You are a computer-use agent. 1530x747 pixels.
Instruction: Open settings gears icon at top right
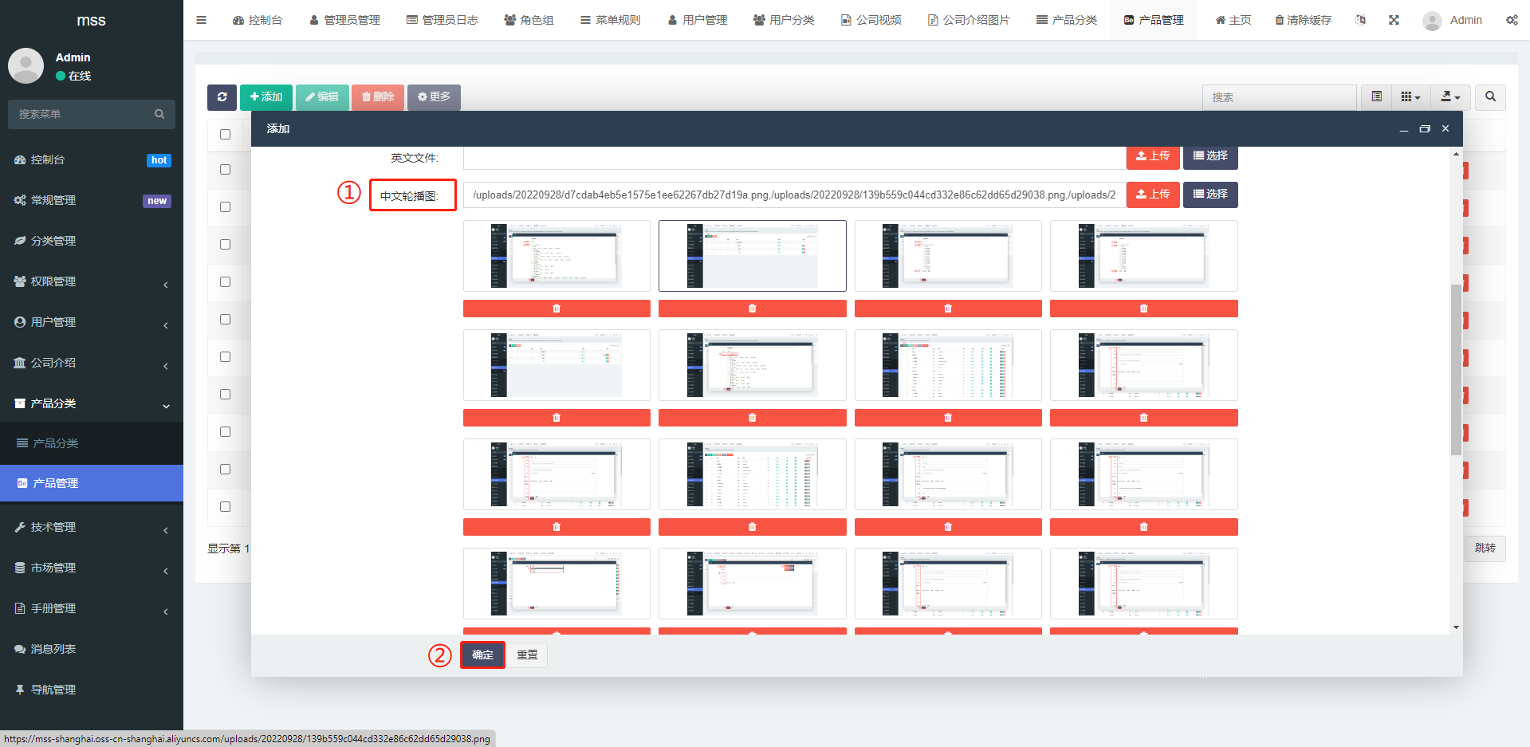pyautogui.click(x=1511, y=20)
